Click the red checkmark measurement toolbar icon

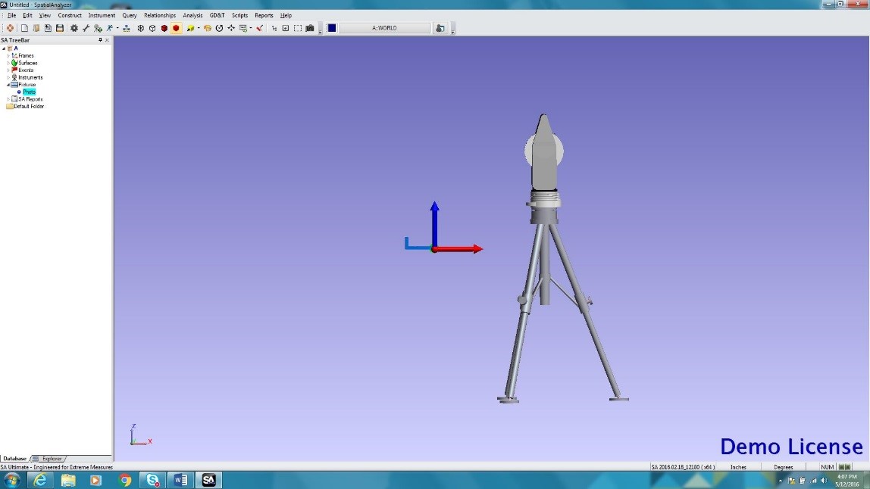[x=258, y=28]
